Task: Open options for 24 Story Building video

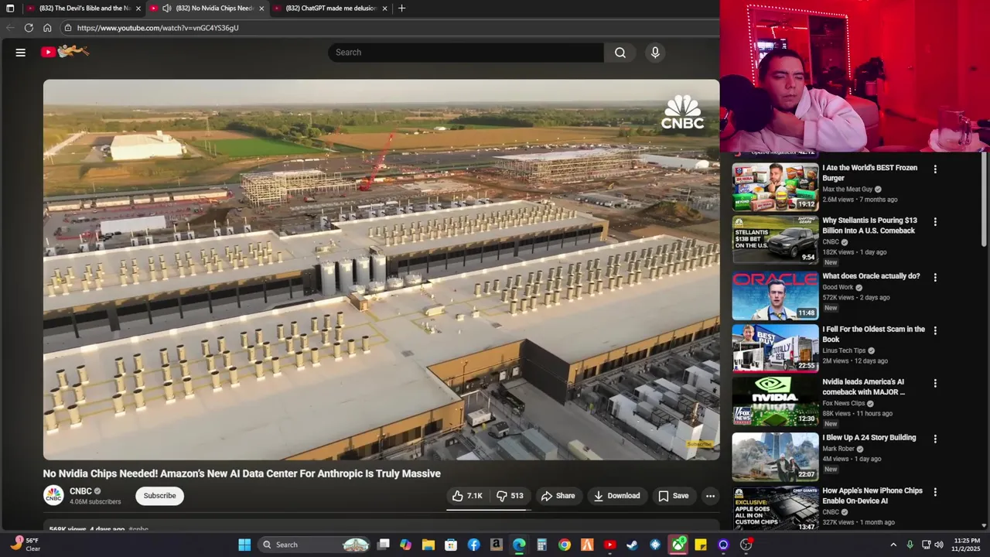Action: click(x=935, y=439)
